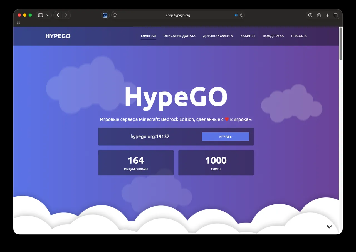Screen dimensions: 356x252
Task: Click the red heart in the tagline
Action: click(227, 119)
